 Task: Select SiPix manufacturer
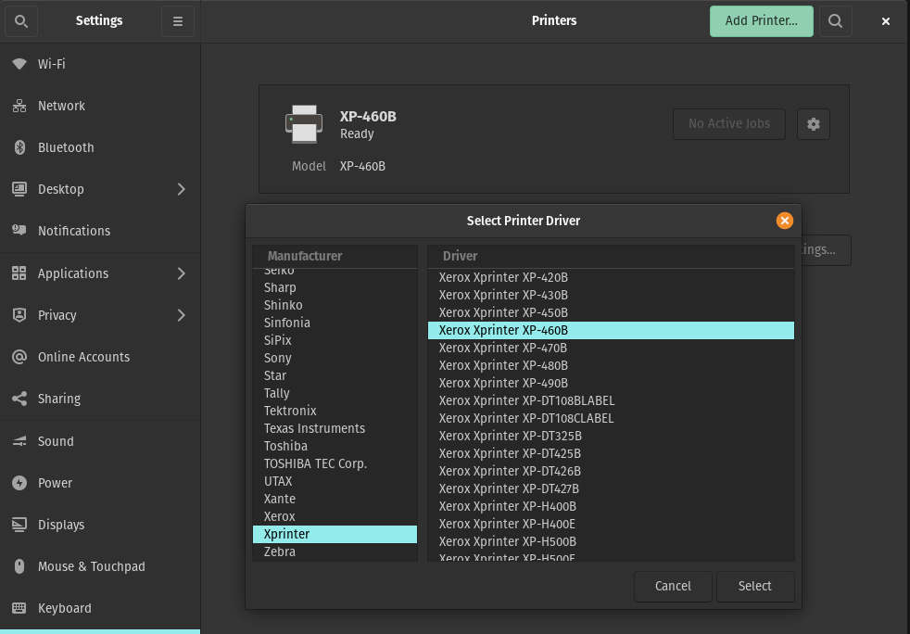point(335,341)
